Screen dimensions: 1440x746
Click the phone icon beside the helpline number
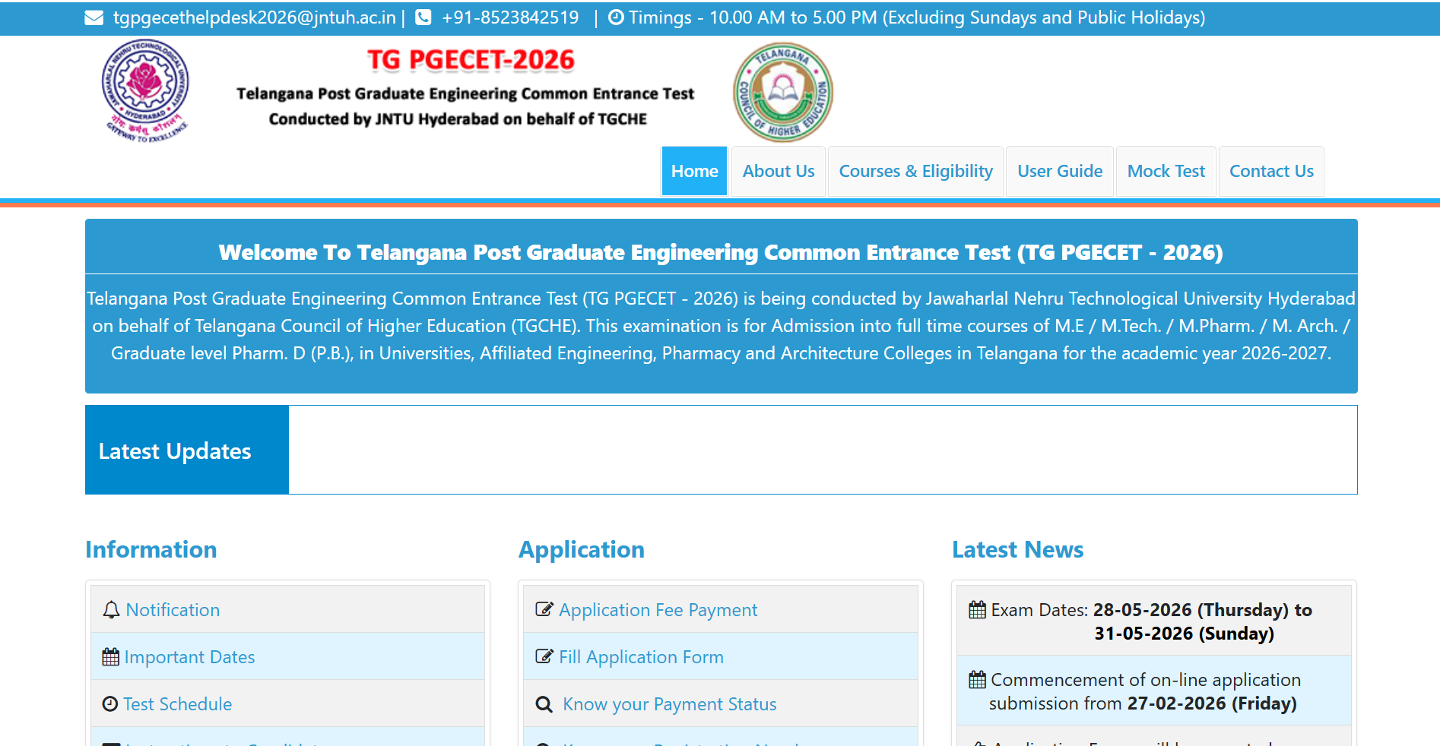[x=423, y=17]
